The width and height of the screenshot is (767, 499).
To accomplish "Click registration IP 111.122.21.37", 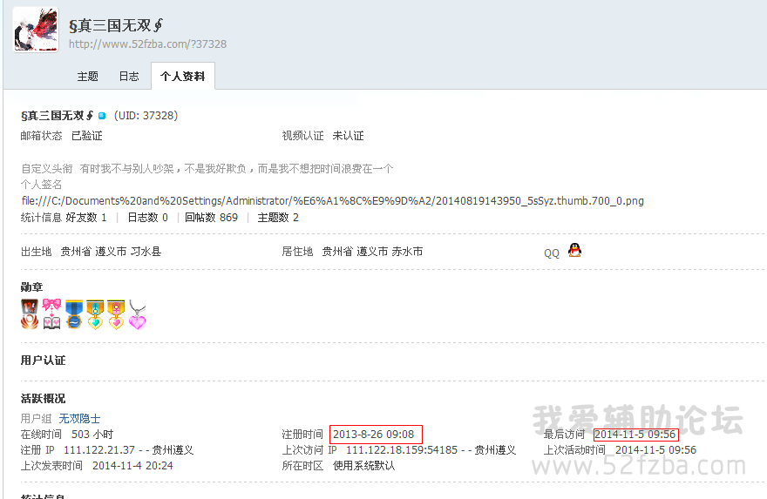I will (99, 450).
